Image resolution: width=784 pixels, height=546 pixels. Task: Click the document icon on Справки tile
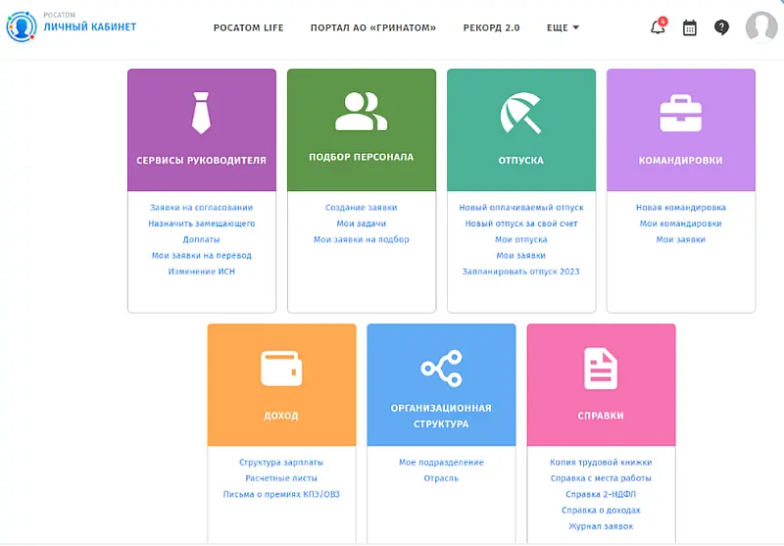tap(600, 369)
